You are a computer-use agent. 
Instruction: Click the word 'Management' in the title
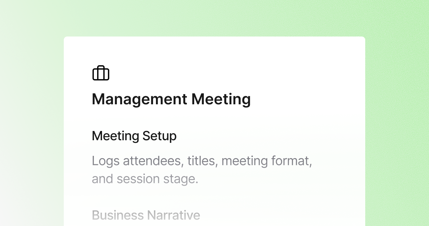pyautogui.click(x=140, y=99)
